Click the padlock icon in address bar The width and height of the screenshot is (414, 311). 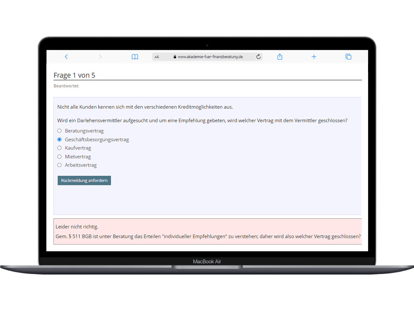click(x=175, y=57)
